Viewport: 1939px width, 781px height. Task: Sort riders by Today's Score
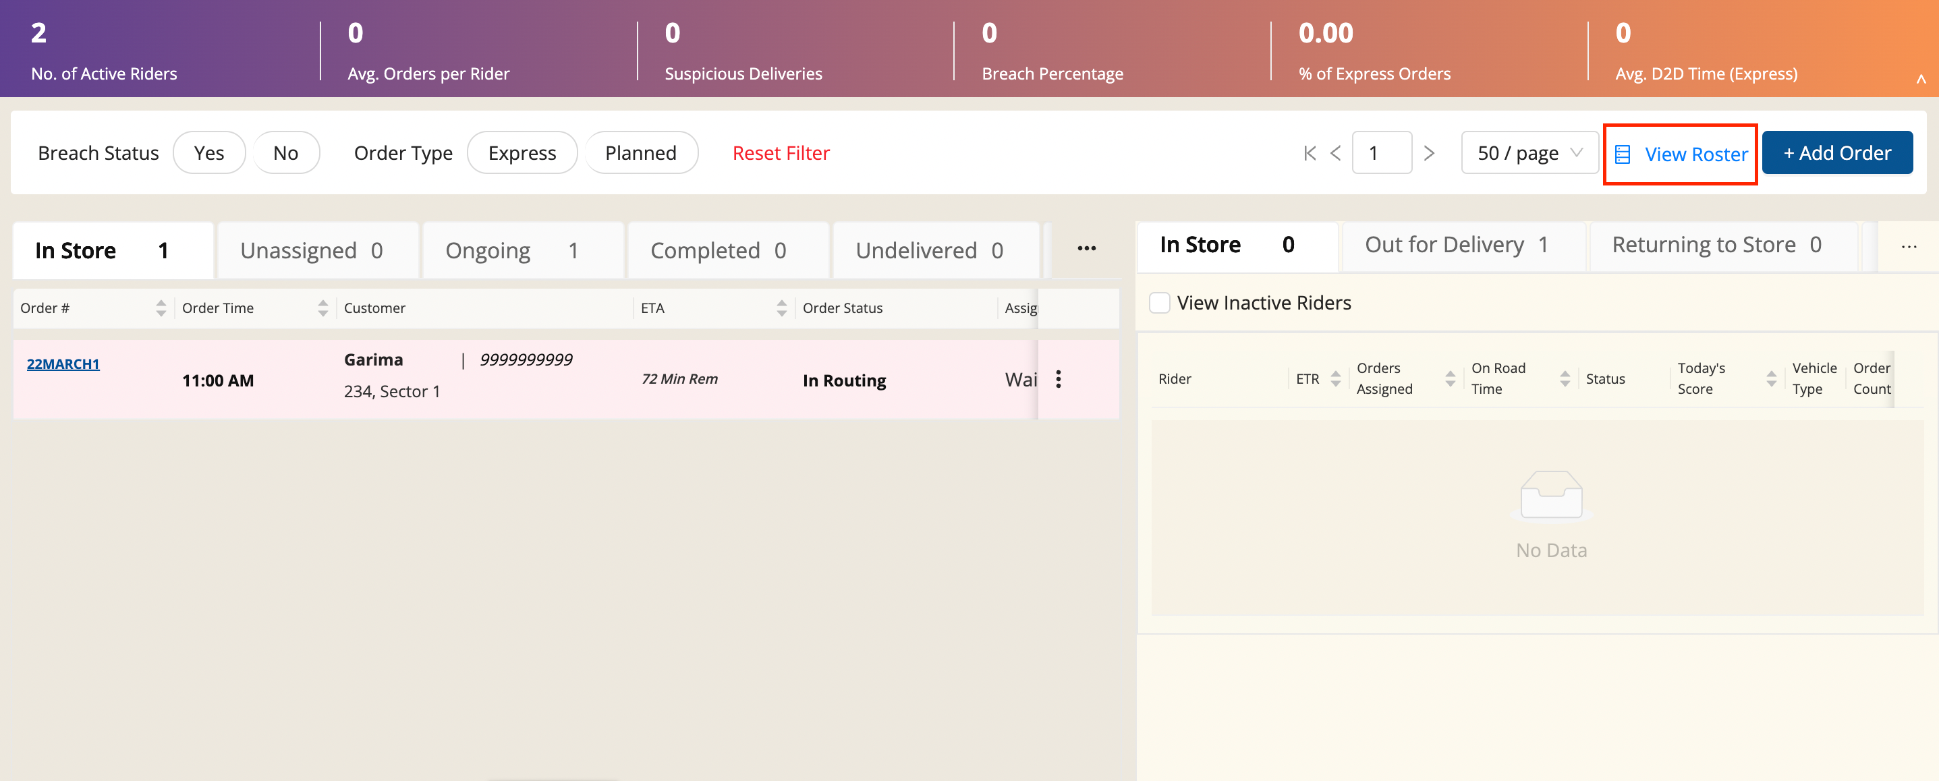click(x=1771, y=378)
